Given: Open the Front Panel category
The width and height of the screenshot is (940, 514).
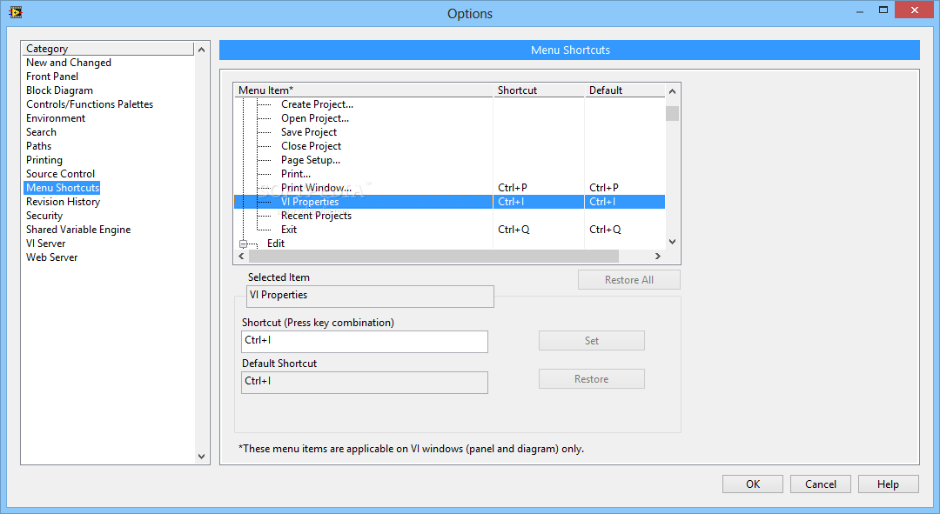Looking at the screenshot, I should [x=52, y=76].
